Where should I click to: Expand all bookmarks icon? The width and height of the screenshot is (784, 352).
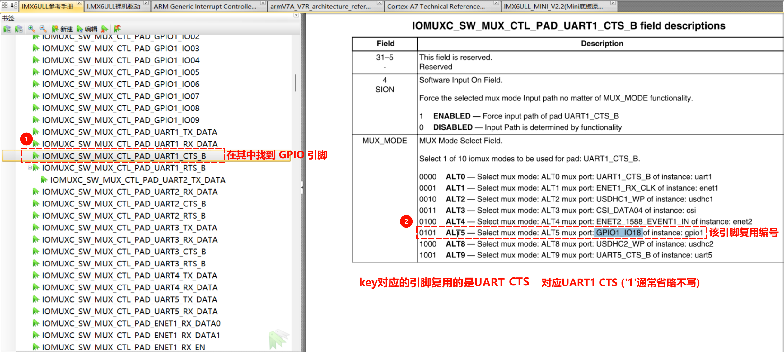[x=7, y=29]
